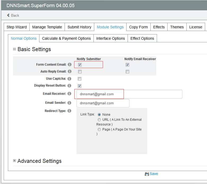The width and height of the screenshot is (207, 184).
Task: Click the Notify Submitter column header
Action: [89, 59]
